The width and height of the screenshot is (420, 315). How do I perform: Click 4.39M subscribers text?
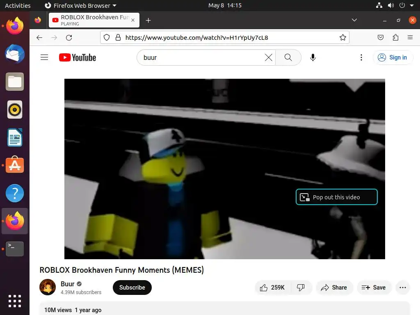click(x=81, y=292)
